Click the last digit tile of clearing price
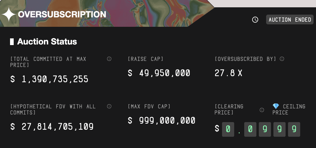 294,129
